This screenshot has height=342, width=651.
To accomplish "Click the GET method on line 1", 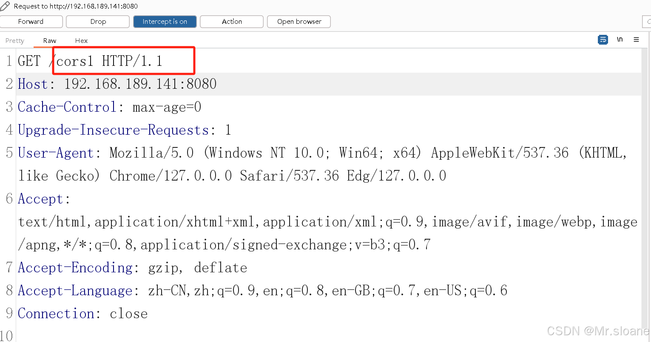I will pyautogui.click(x=29, y=61).
